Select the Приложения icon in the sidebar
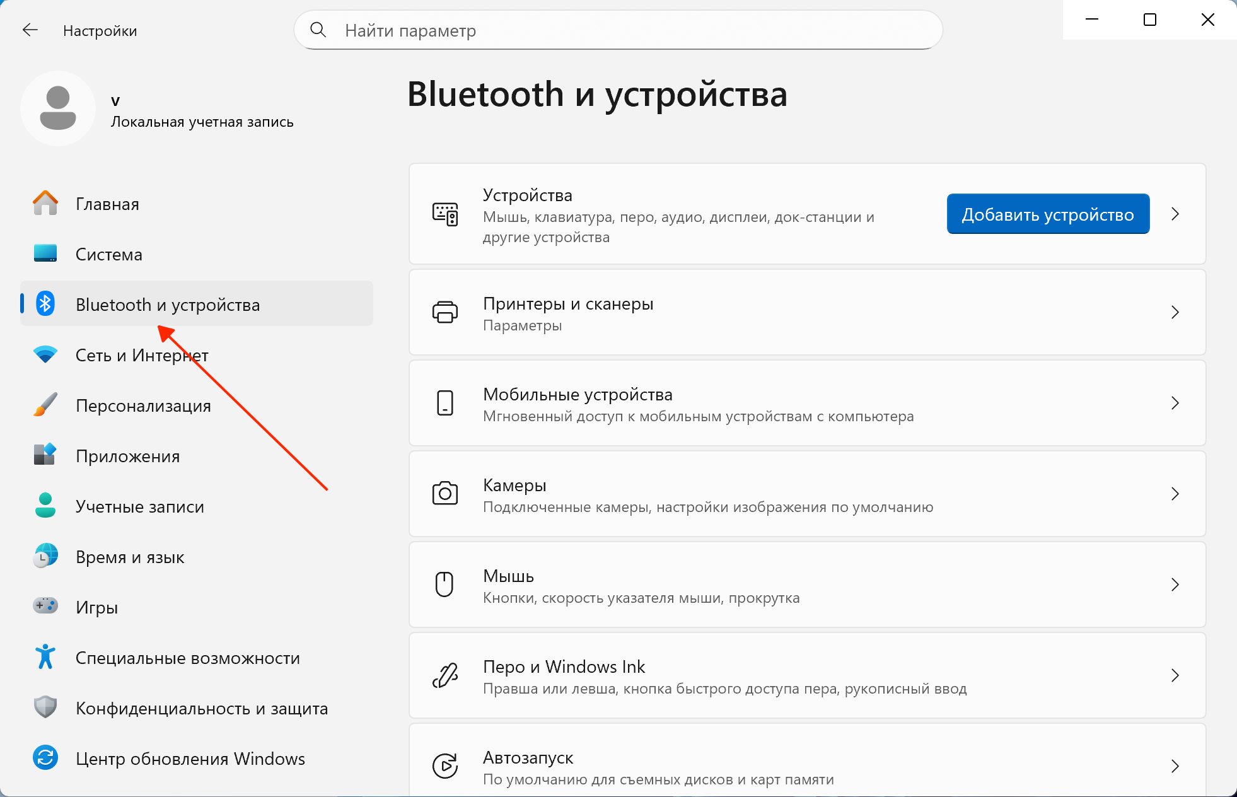The image size is (1237, 797). point(45,455)
